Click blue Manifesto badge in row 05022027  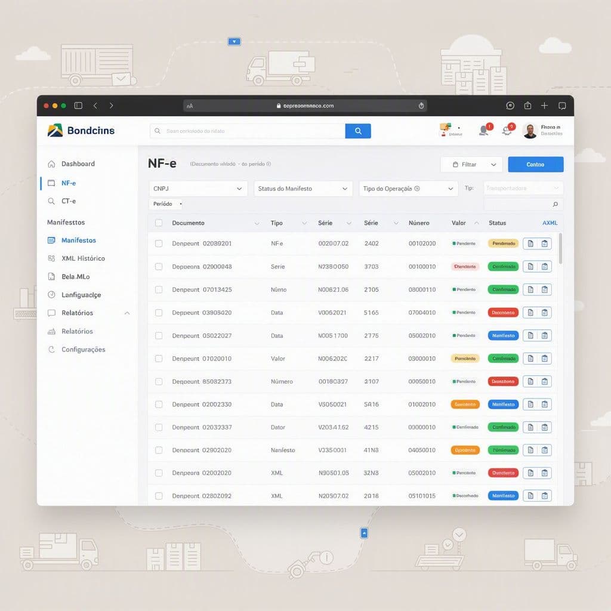[503, 335]
